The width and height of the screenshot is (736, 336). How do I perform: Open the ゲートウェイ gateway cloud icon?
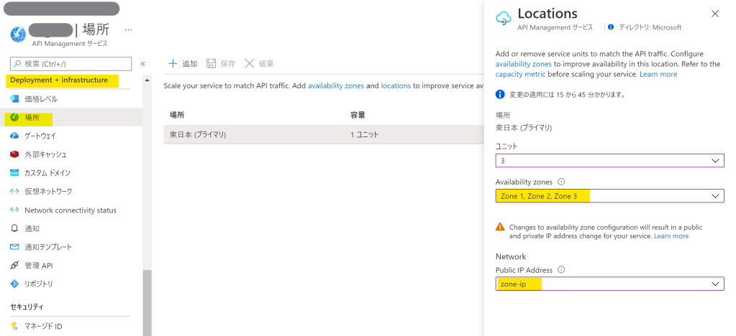point(14,136)
